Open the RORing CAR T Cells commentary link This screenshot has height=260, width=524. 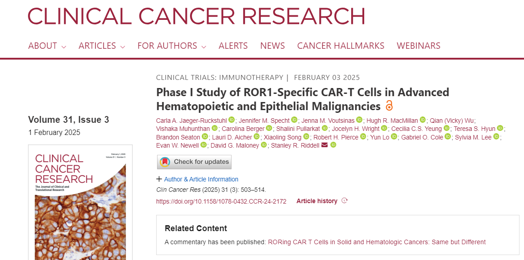click(x=376, y=242)
